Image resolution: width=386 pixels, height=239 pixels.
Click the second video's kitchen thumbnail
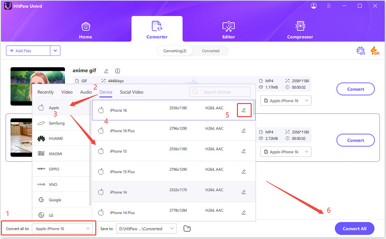pos(21,137)
